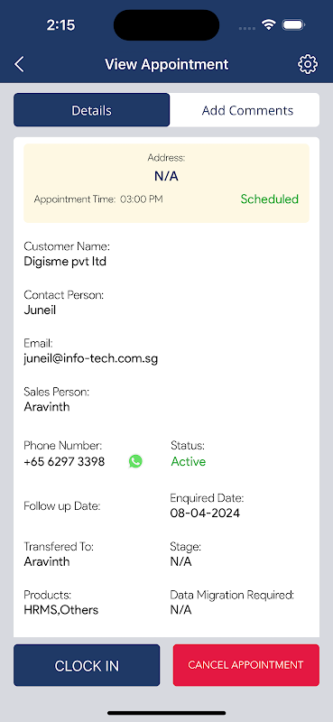Tap the battery icon in status bar
This screenshot has height=722, width=333.
click(x=293, y=25)
